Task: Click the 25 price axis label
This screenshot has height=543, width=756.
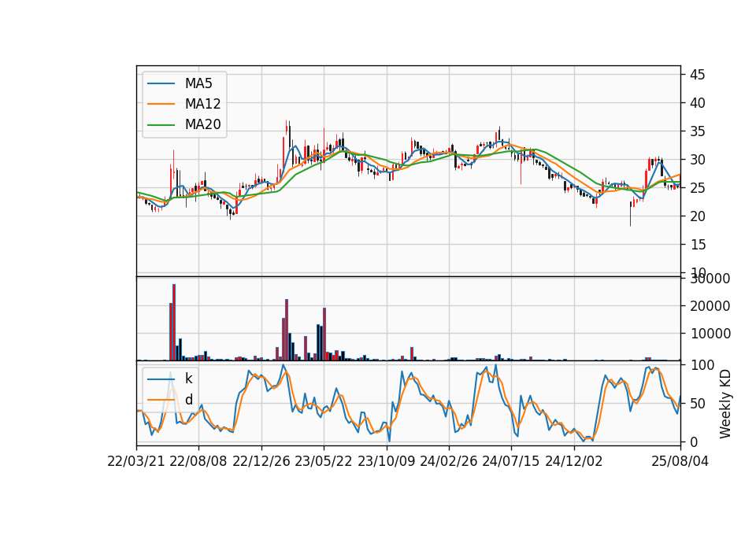Action: click(697, 188)
